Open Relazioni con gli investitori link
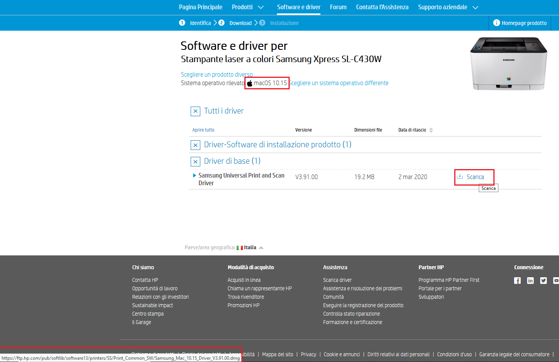The width and height of the screenshot is (559, 362). [x=160, y=297]
